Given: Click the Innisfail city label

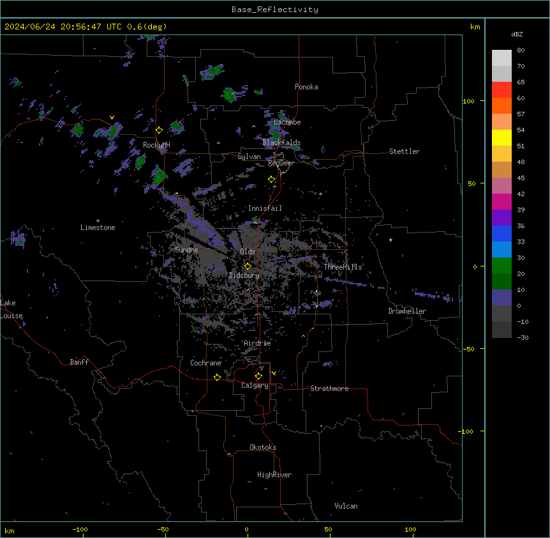Looking at the screenshot, I should (x=265, y=208).
